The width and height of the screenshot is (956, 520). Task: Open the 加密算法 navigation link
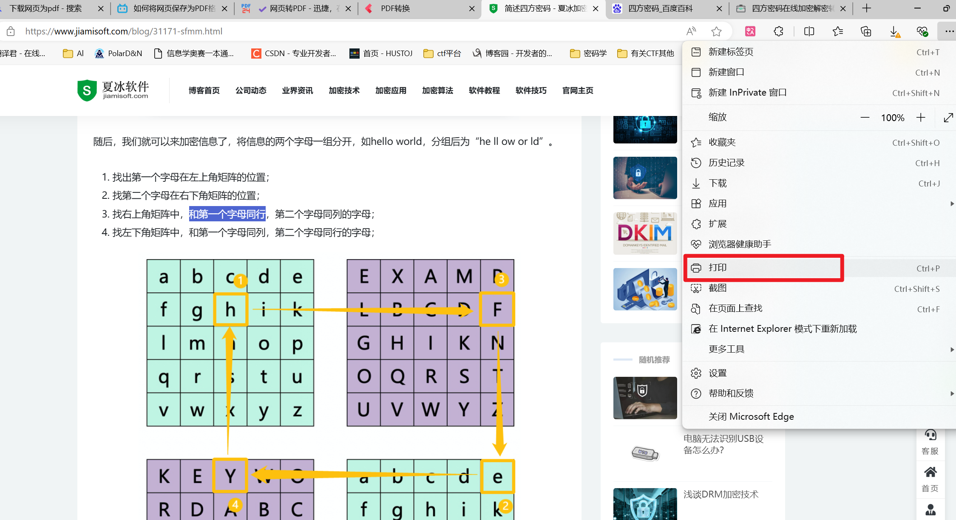point(437,90)
